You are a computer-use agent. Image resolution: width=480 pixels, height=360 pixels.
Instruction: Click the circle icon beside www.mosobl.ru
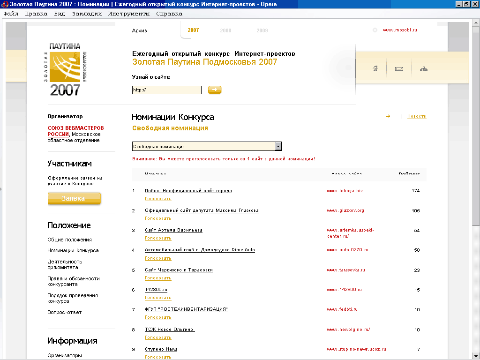click(375, 30)
